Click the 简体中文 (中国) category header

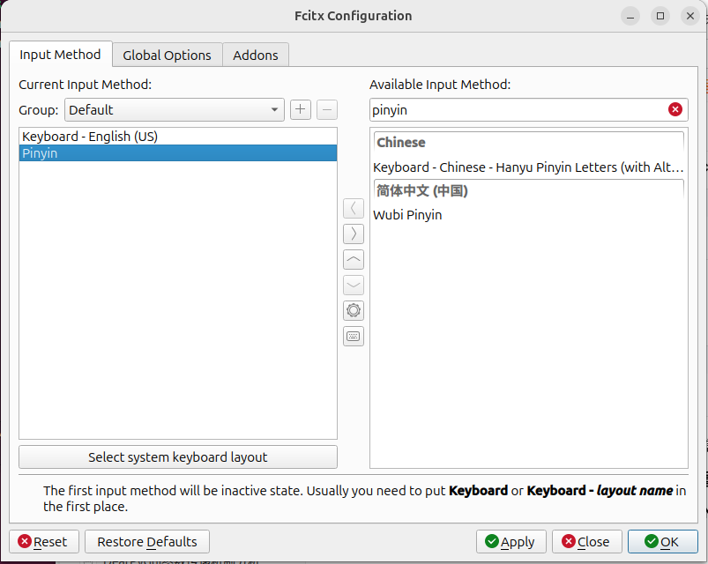(528, 191)
